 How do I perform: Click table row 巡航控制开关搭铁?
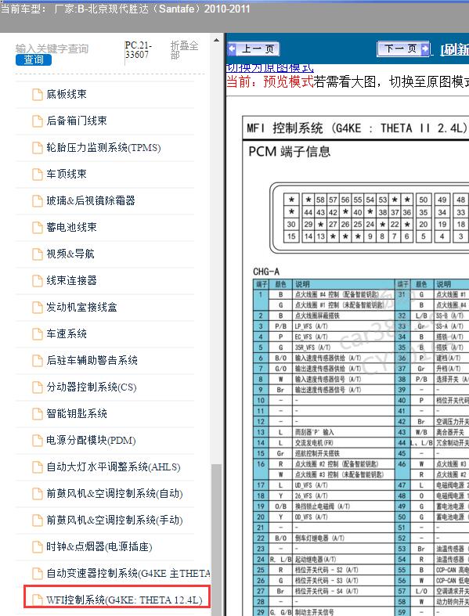[x=324, y=453]
